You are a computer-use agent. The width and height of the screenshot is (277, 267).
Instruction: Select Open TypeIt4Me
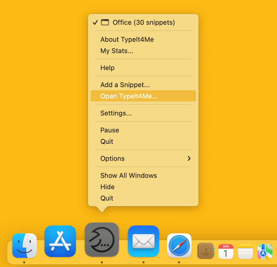(x=129, y=96)
